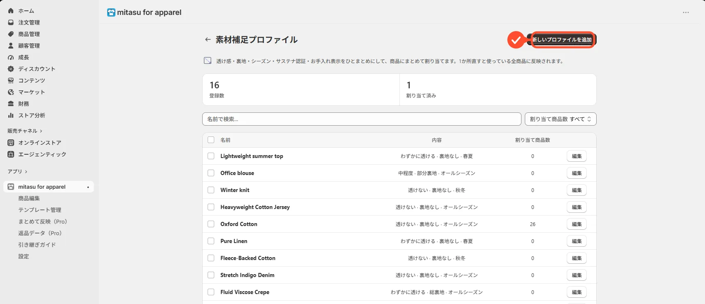Click the Home (ホーム) sidebar icon
The width and height of the screenshot is (705, 304).
(x=11, y=11)
